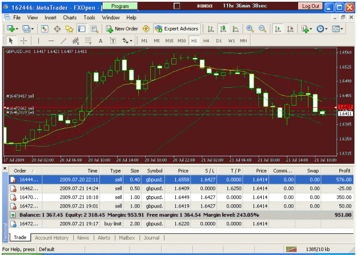Switch to M15 timeframe
This screenshot has height=255, width=357.
point(169,41)
